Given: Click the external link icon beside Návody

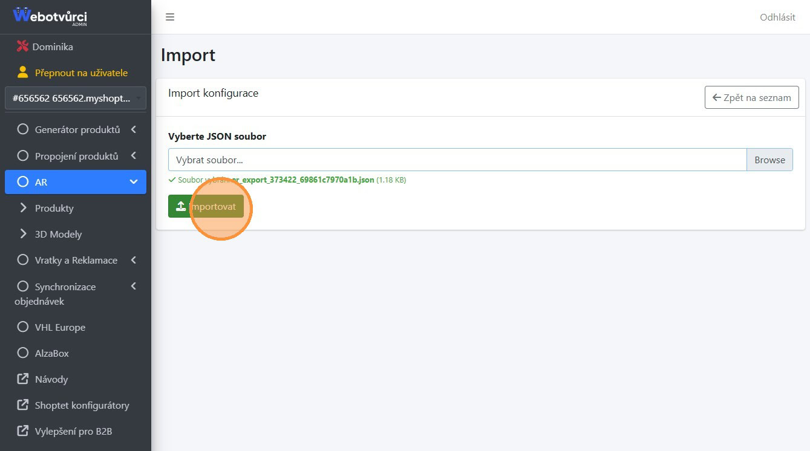Looking at the screenshot, I should pos(23,378).
